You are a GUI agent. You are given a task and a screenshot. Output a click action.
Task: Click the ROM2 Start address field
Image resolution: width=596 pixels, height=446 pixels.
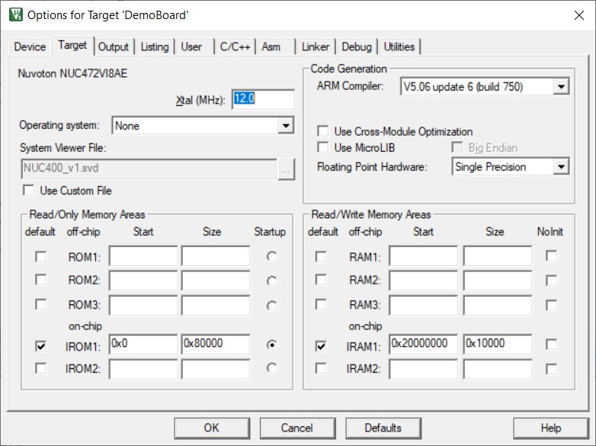(143, 281)
